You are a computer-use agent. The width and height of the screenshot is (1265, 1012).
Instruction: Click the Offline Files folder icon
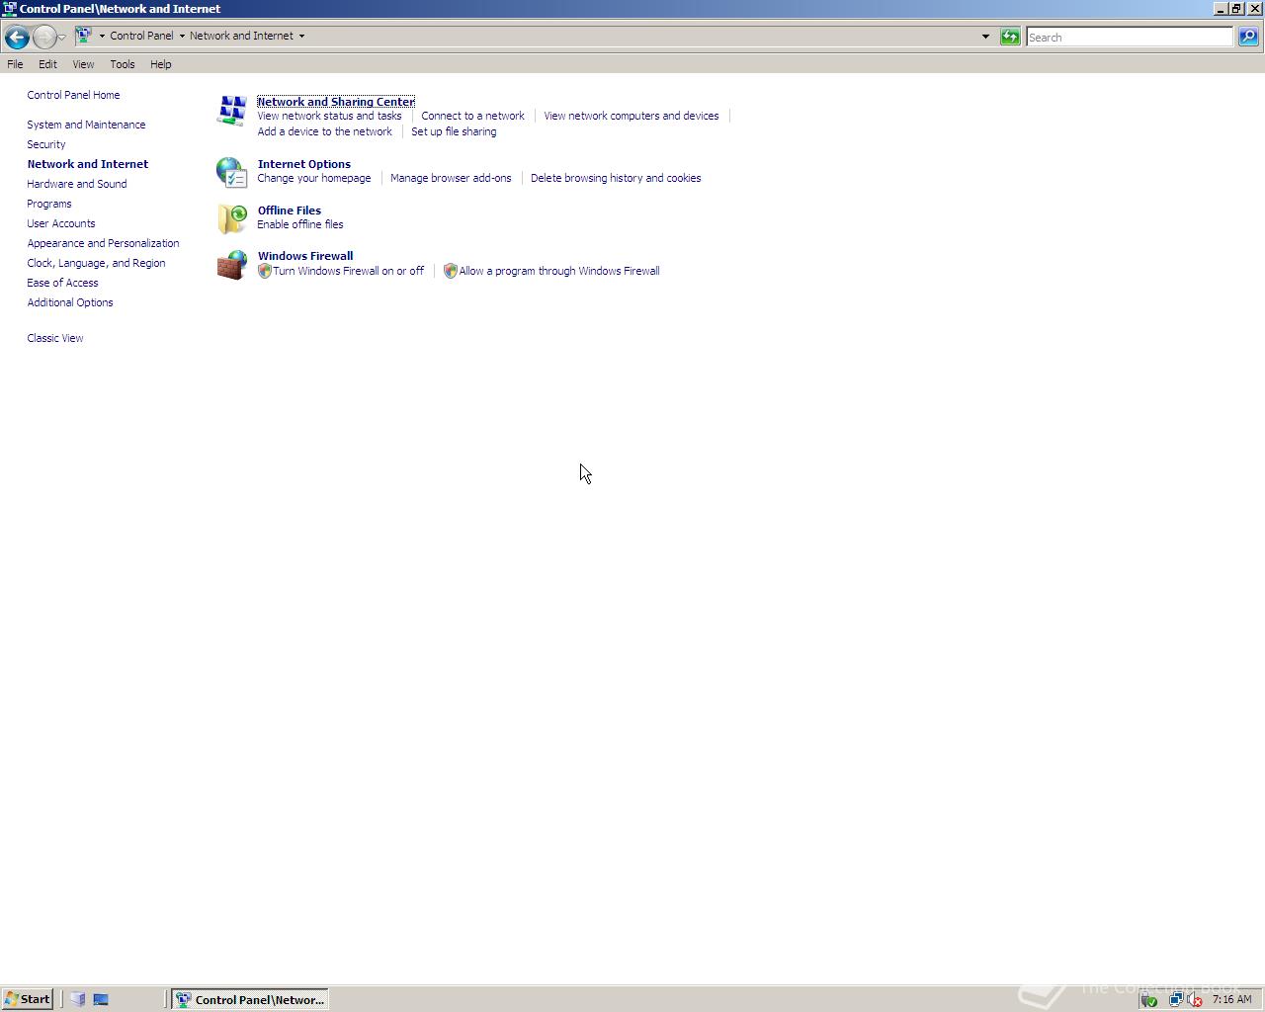click(232, 218)
